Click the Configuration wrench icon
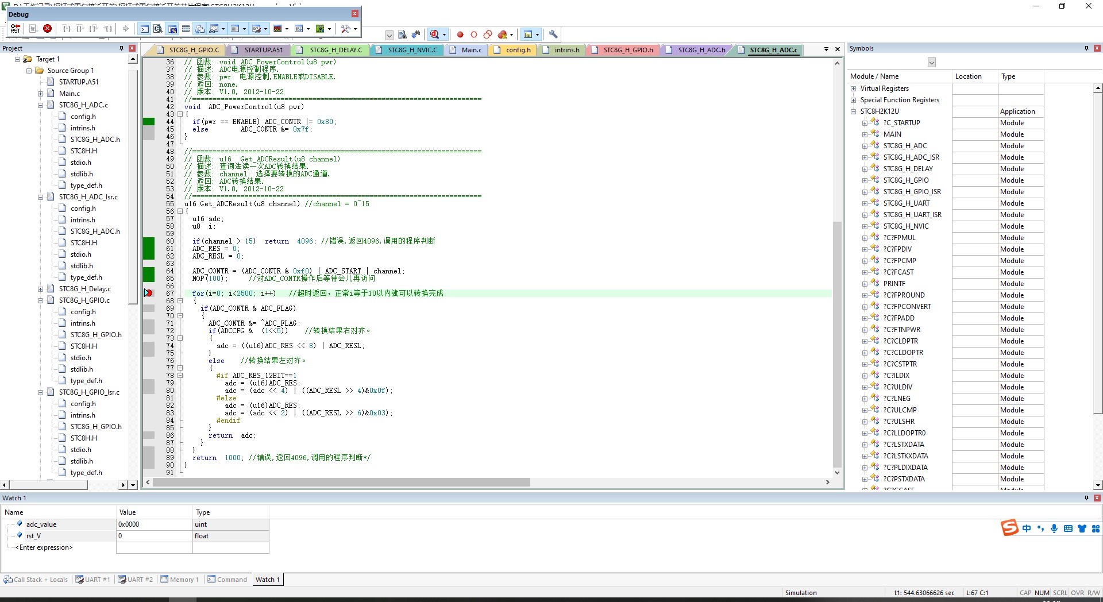This screenshot has height=602, width=1103. tap(553, 34)
